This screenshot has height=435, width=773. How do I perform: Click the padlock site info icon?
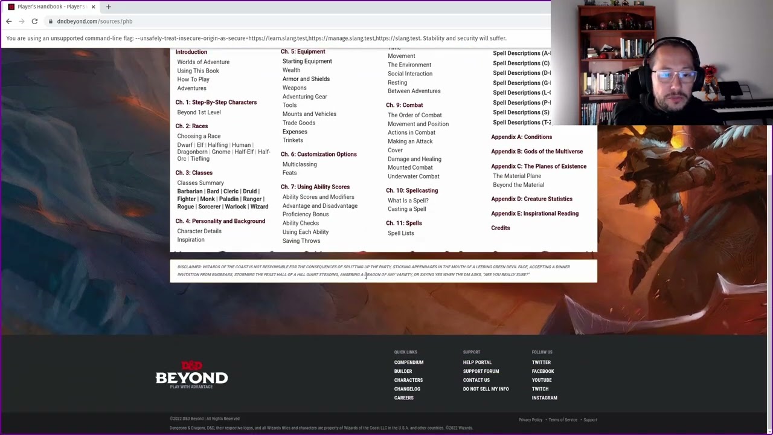click(51, 21)
